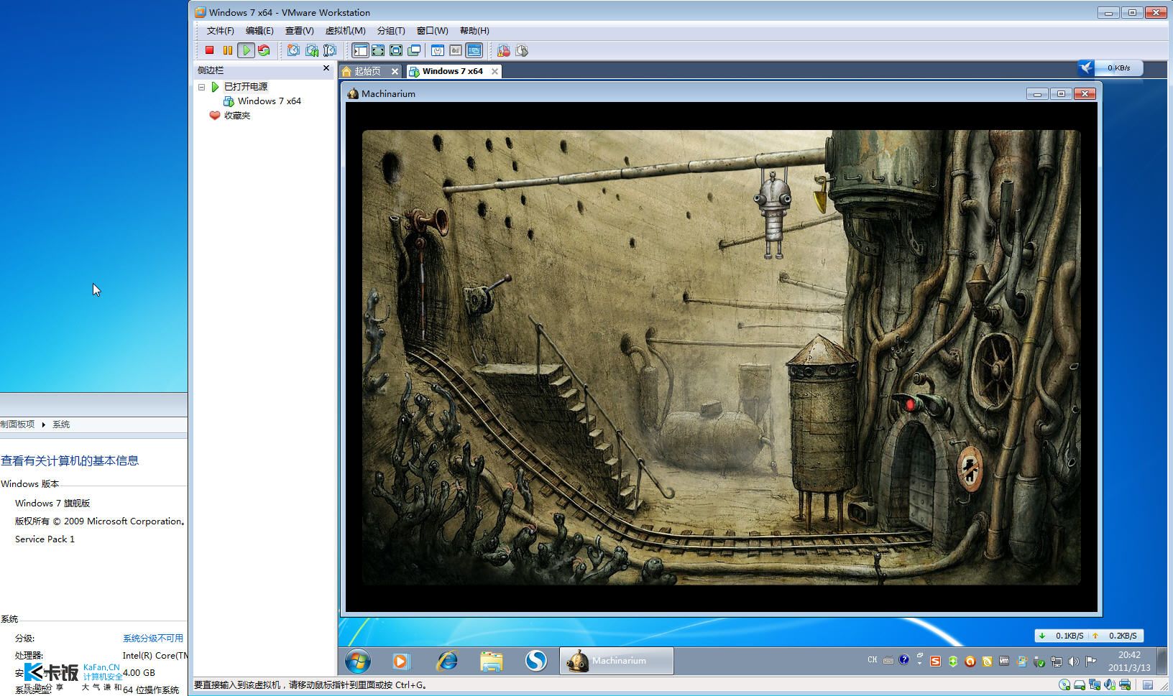Open the 窗口(W) menu
This screenshot has width=1173, height=696.
coord(432,31)
